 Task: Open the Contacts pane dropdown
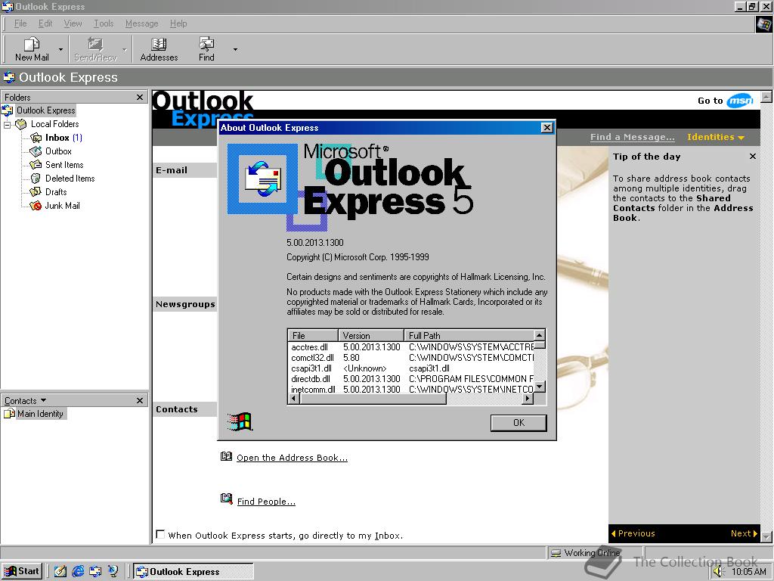click(x=43, y=400)
